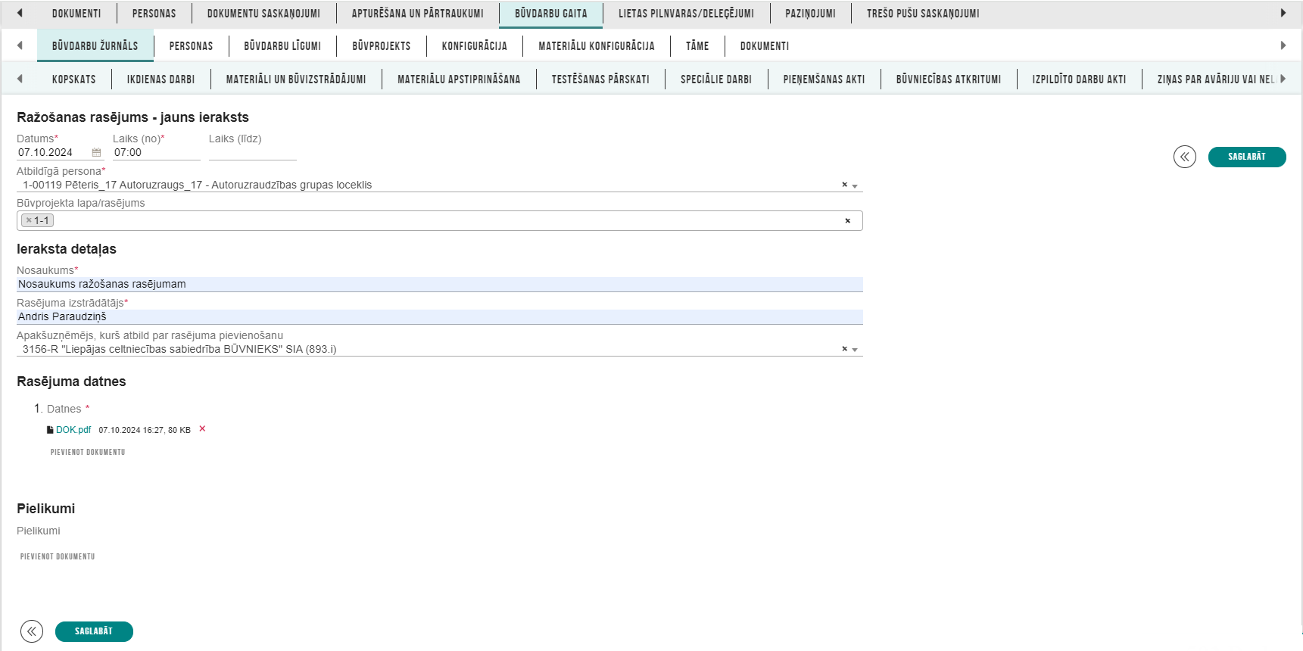Open the calendar picker for Datums

(x=96, y=153)
